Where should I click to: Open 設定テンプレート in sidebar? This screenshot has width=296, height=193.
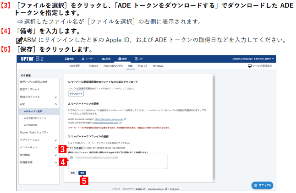click(x=30, y=89)
